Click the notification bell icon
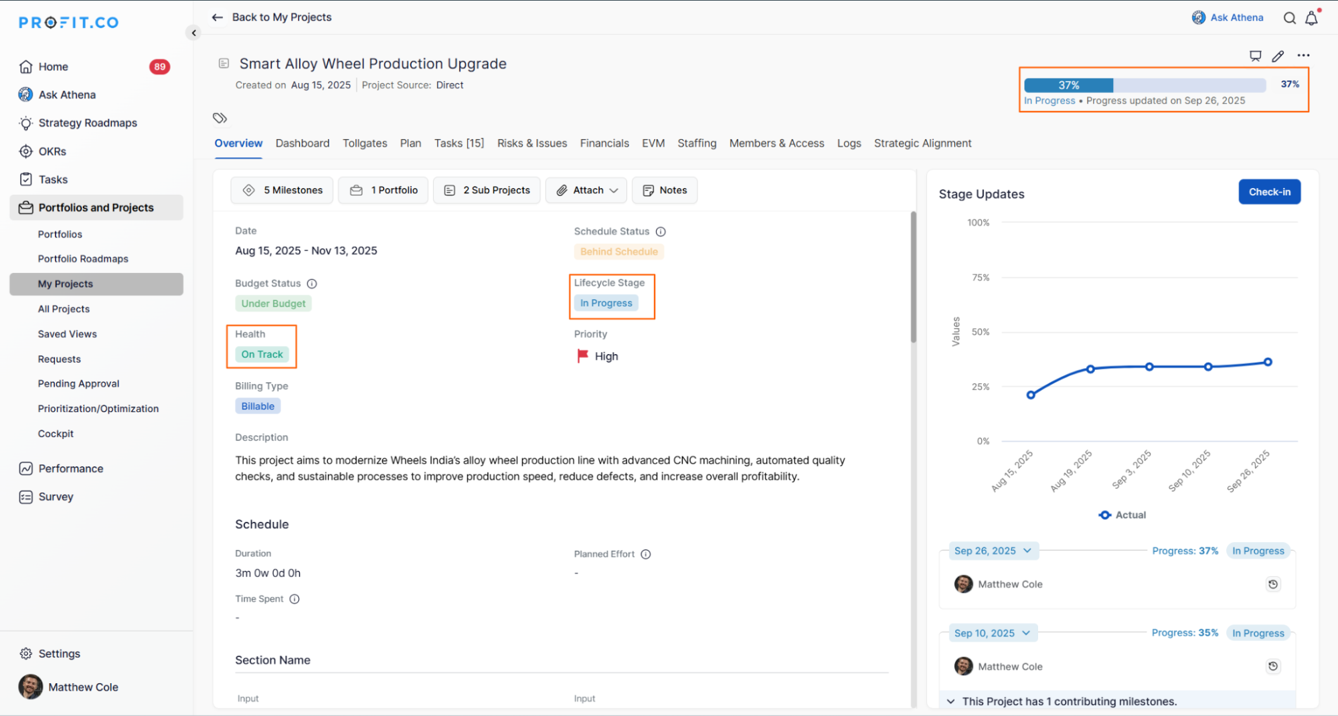 1311,18
